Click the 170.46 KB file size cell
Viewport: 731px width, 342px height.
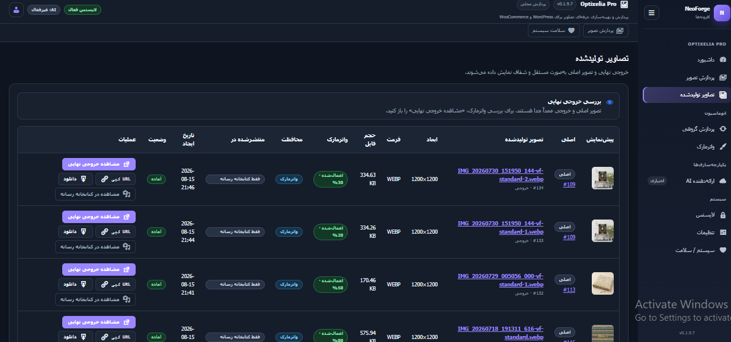368,284
